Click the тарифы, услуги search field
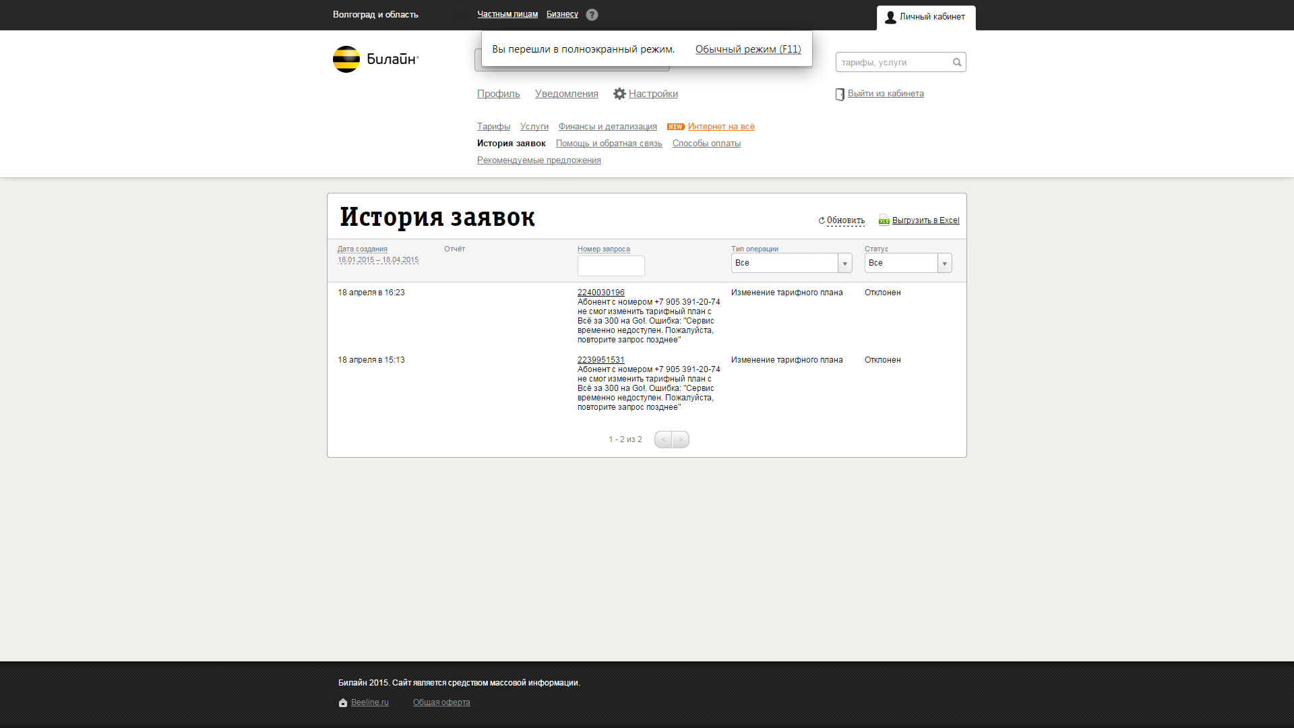1294x728 pixels. point(893,62)
